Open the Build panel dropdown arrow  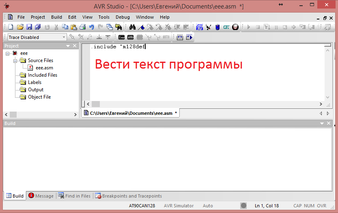(x=322, y=123)
